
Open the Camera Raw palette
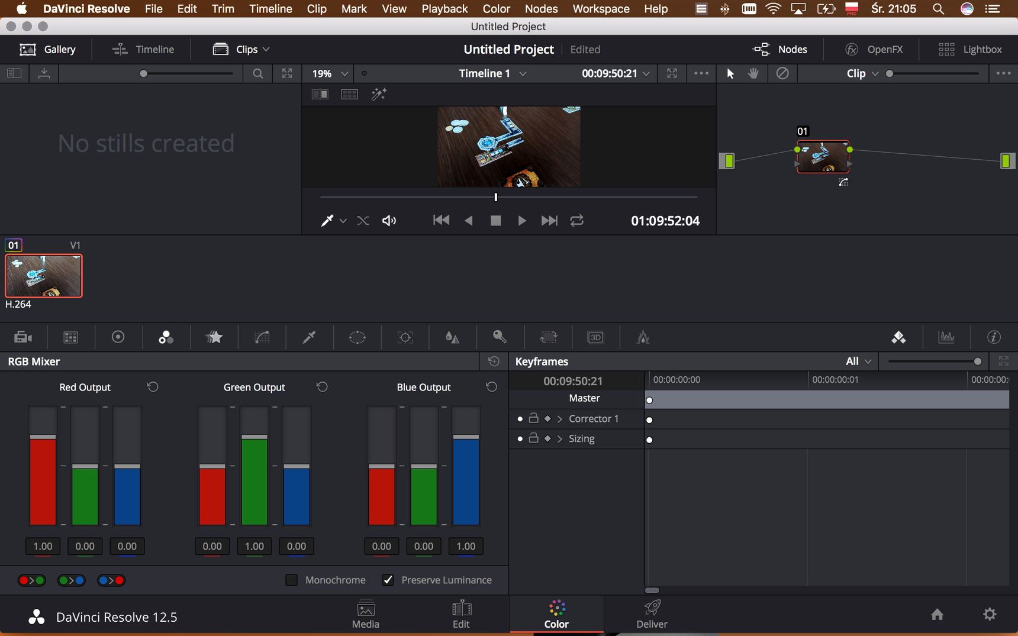[x=22, y=337]
